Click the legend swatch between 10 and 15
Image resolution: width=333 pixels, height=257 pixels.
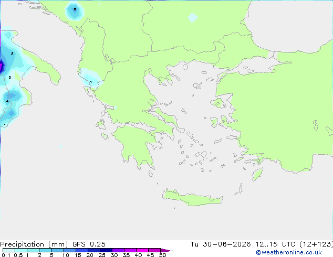pos(69,250)
